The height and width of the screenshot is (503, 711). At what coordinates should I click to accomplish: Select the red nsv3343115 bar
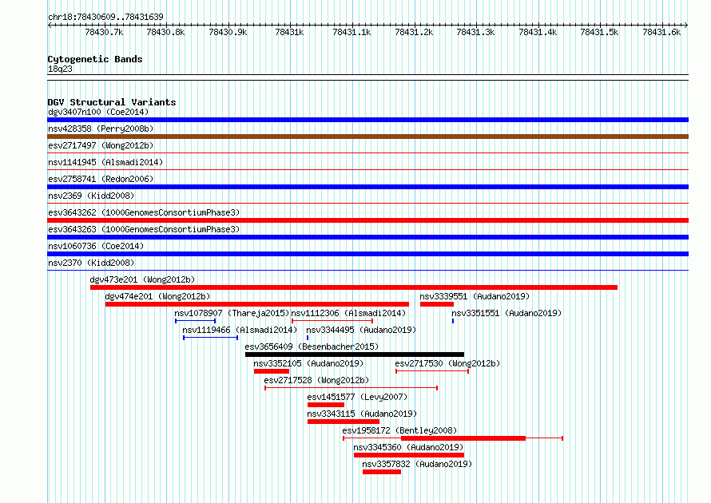tap(344, 422)
